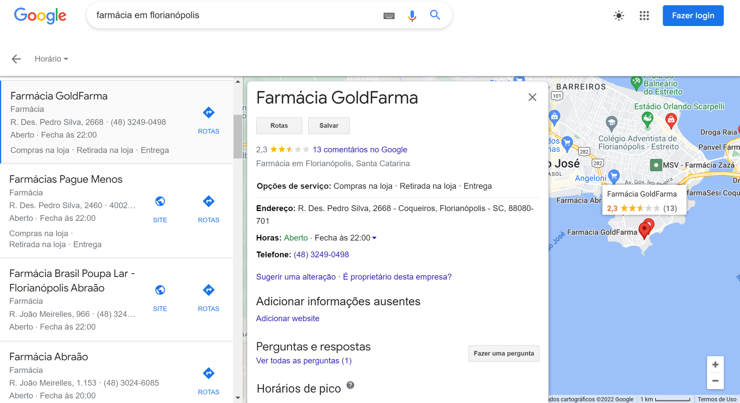Viewport: 740px width, 403px height.
Task: Select the Farmácia GoldFarma result title
Action: coord(59,96)
